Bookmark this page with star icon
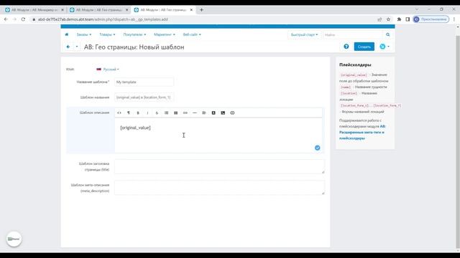This screenshot has width=460, height=258. (x=388, y=19)
